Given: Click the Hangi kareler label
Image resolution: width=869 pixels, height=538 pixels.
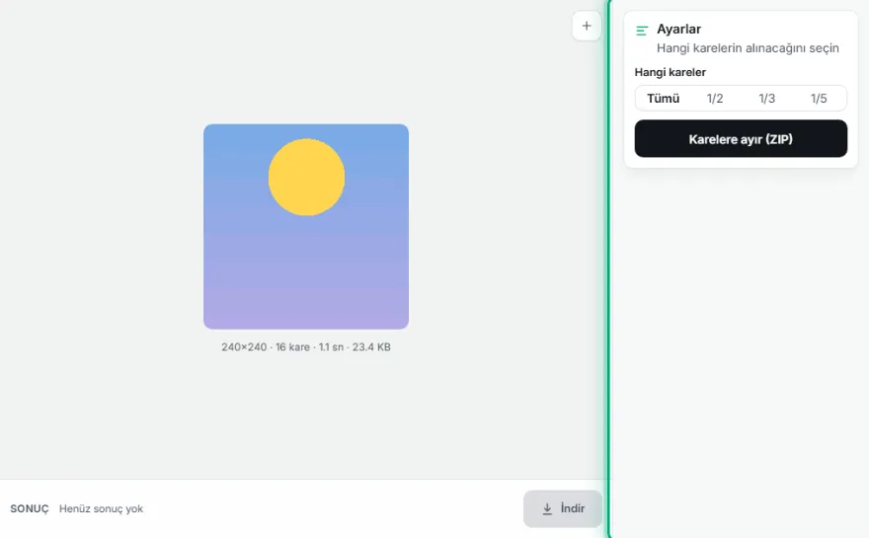Looking at the screenshot, I should (x=671, y=72).
